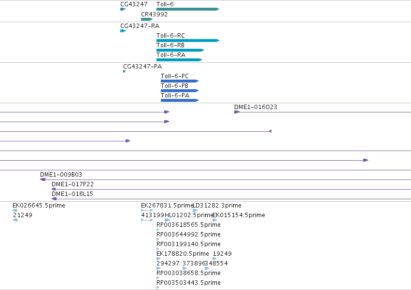This screenshot has height=290, width=411.
Task: Click the Toll-6 gene bar
Action: (188, 9)
